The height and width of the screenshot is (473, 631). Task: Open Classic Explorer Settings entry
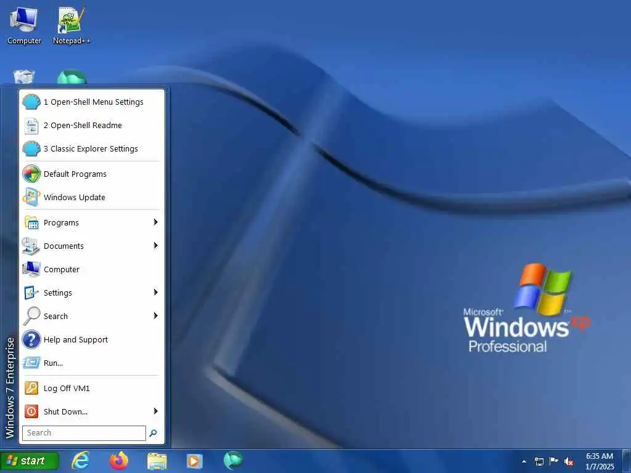coord(92,149)
